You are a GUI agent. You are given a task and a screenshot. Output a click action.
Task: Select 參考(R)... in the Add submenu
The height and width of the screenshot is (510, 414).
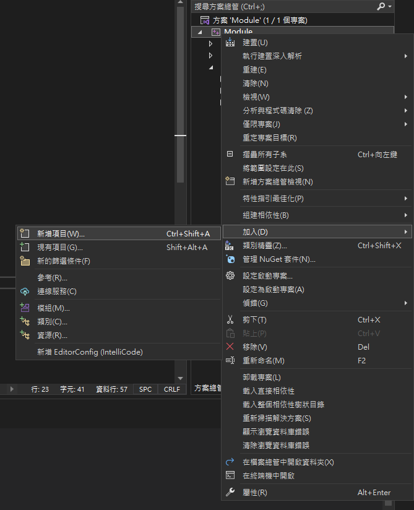tap(119, 278)
